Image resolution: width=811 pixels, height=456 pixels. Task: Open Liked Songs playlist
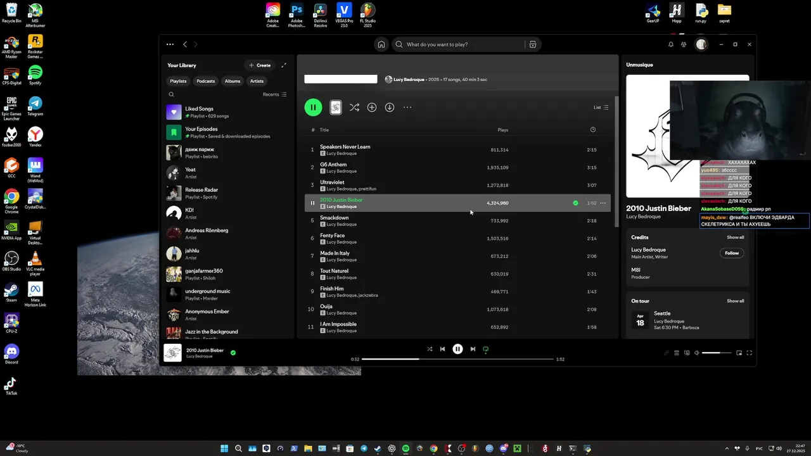pos(228,112)
